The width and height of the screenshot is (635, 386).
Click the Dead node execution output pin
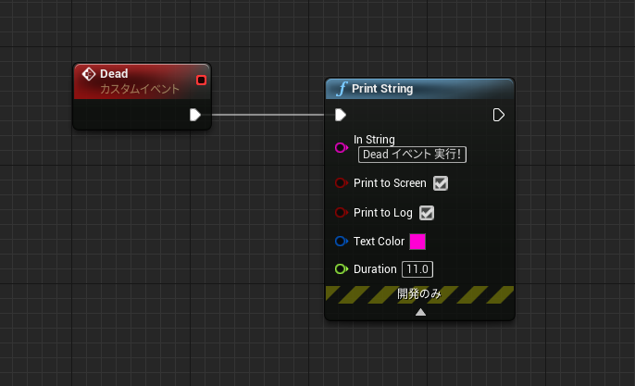click(195, 115)
